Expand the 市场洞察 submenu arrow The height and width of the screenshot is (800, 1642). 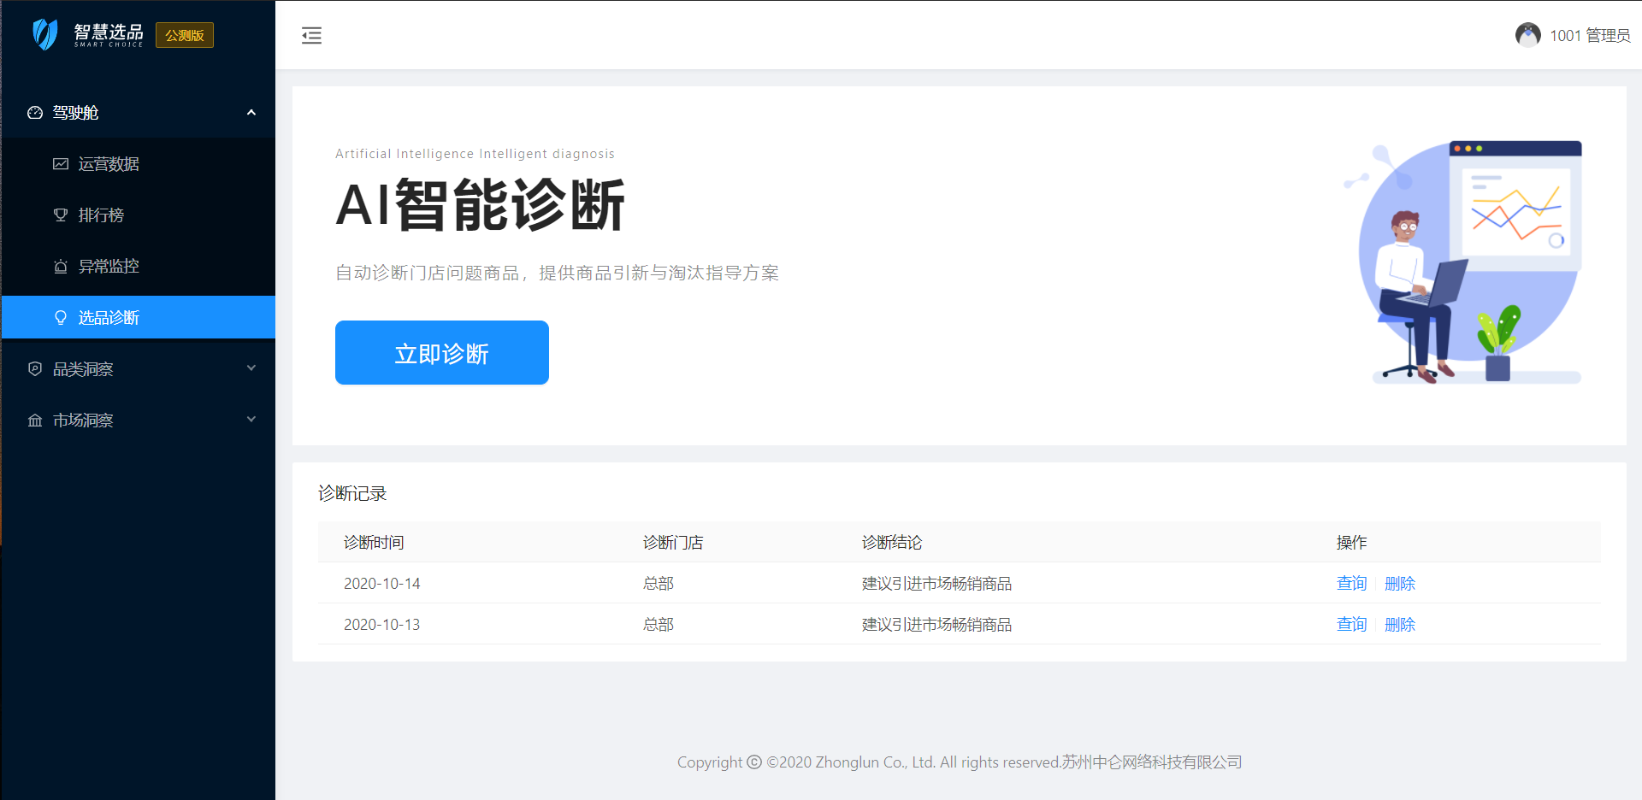pos(251,420)
